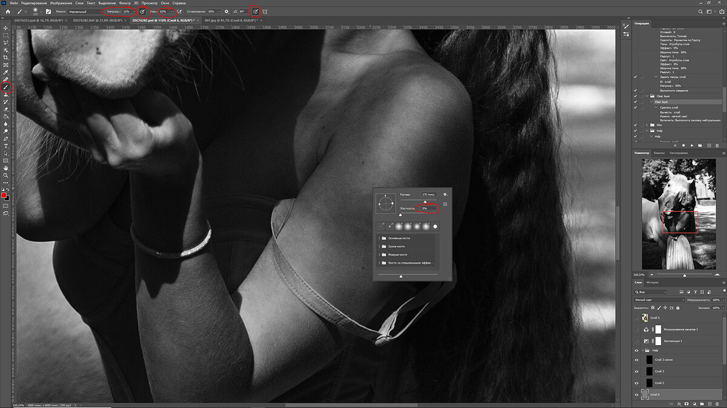Viewport: 727px width, 408px height.
Task: Switch to the Гистограмма tab
Action: [678, 153]
